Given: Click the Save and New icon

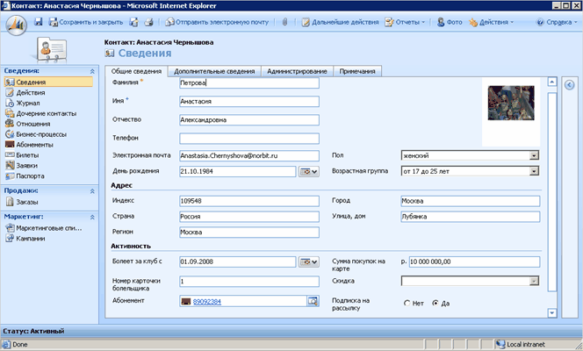Looking at the screenshot, I should coord(133,22).
